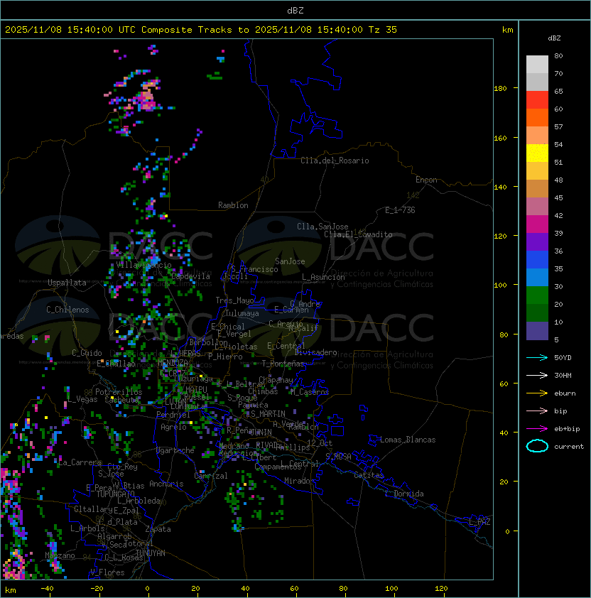Click the 'Potrerillos' map label
Image resolution: width=591 pixels, height=598 pixels.
tap(119, 392)
